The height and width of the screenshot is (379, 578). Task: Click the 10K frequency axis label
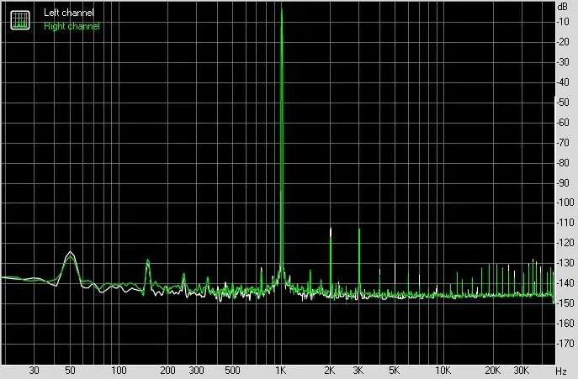tap(443, 370)
